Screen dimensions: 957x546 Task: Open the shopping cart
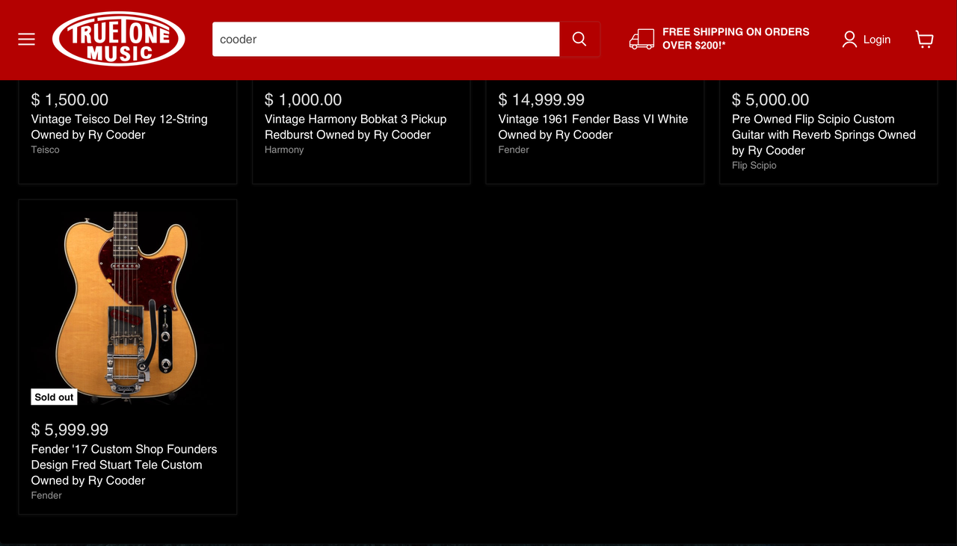coord(925,39)
